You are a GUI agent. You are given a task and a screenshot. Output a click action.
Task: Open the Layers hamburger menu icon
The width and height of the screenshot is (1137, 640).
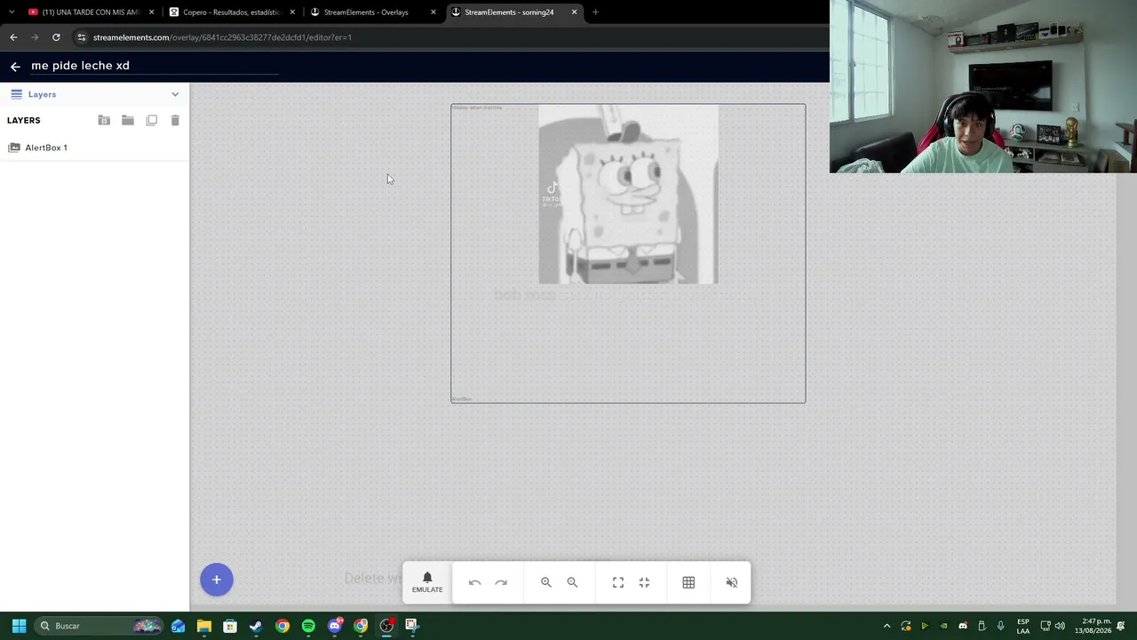click(x=16, y=94)
